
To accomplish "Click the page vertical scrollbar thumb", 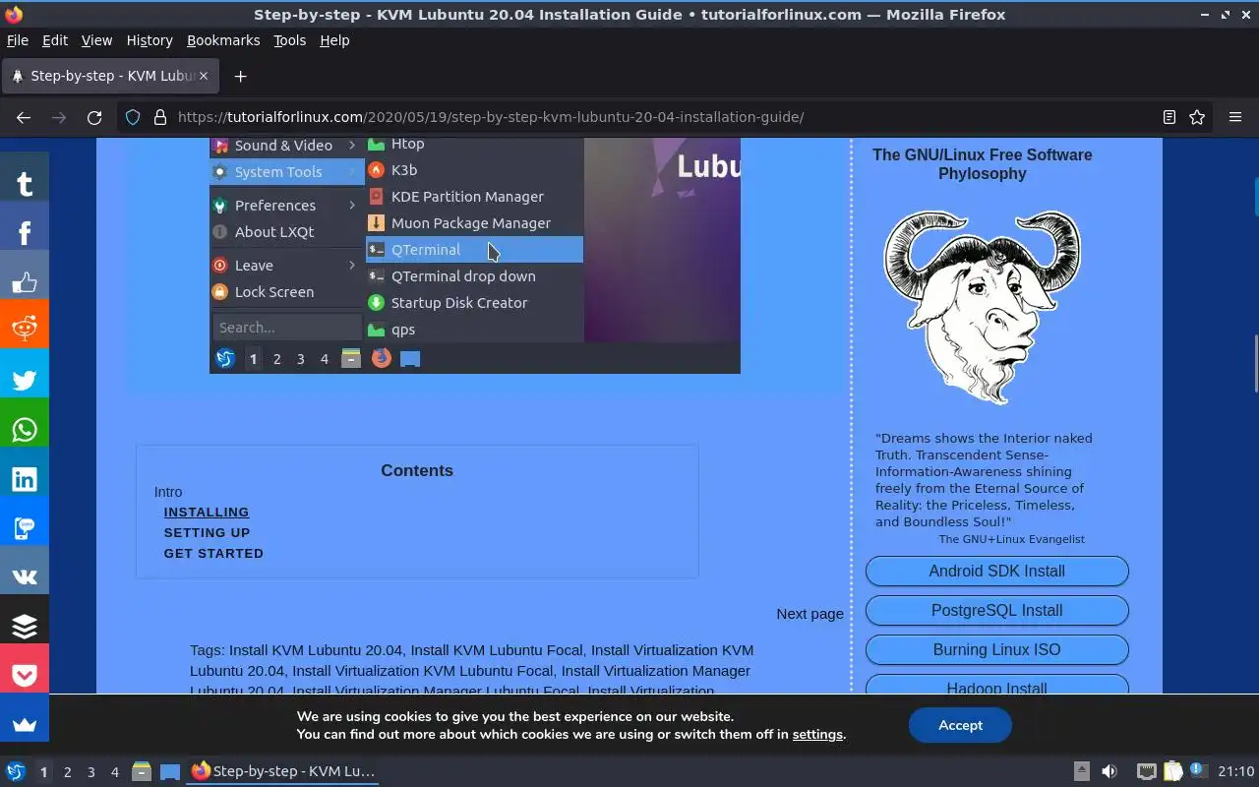I will point(1254,364).
